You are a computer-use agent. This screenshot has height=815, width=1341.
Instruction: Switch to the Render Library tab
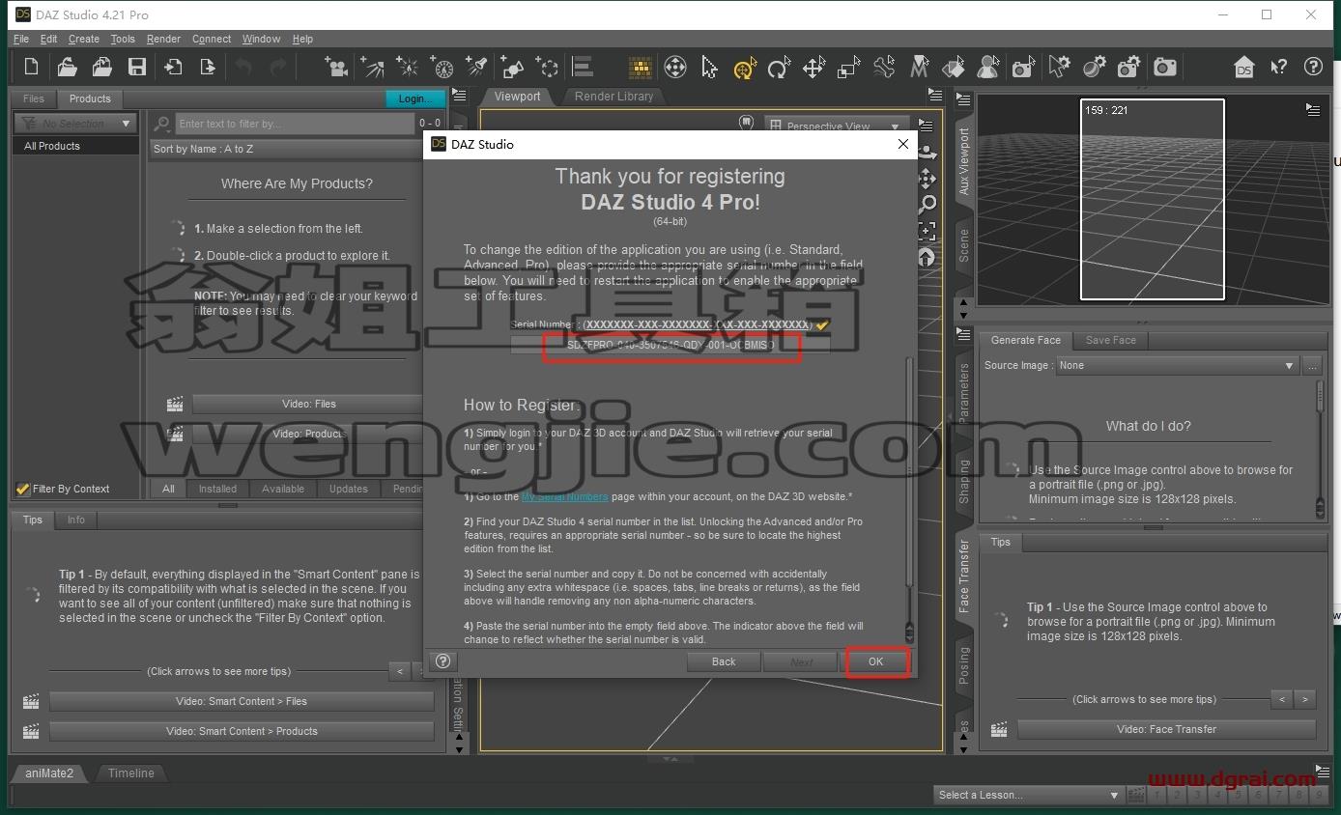613,97
